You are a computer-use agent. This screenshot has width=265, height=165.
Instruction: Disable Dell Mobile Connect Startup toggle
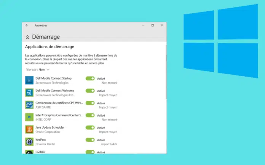point(90,79)
